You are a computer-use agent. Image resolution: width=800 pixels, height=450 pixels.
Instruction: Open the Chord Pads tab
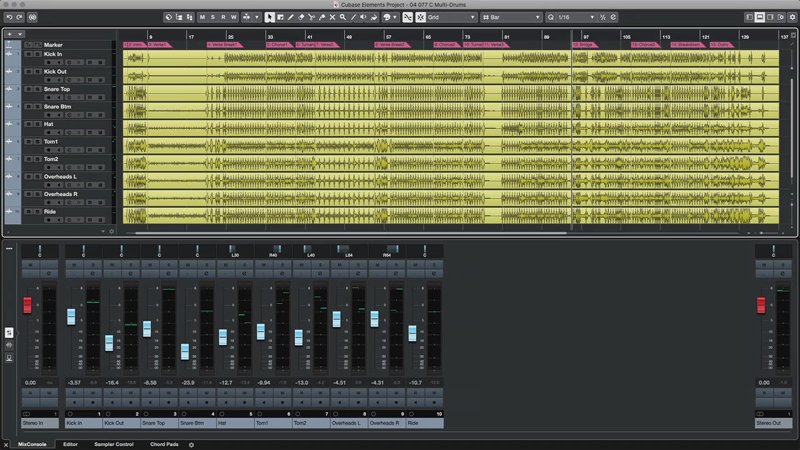coord(165,445)
